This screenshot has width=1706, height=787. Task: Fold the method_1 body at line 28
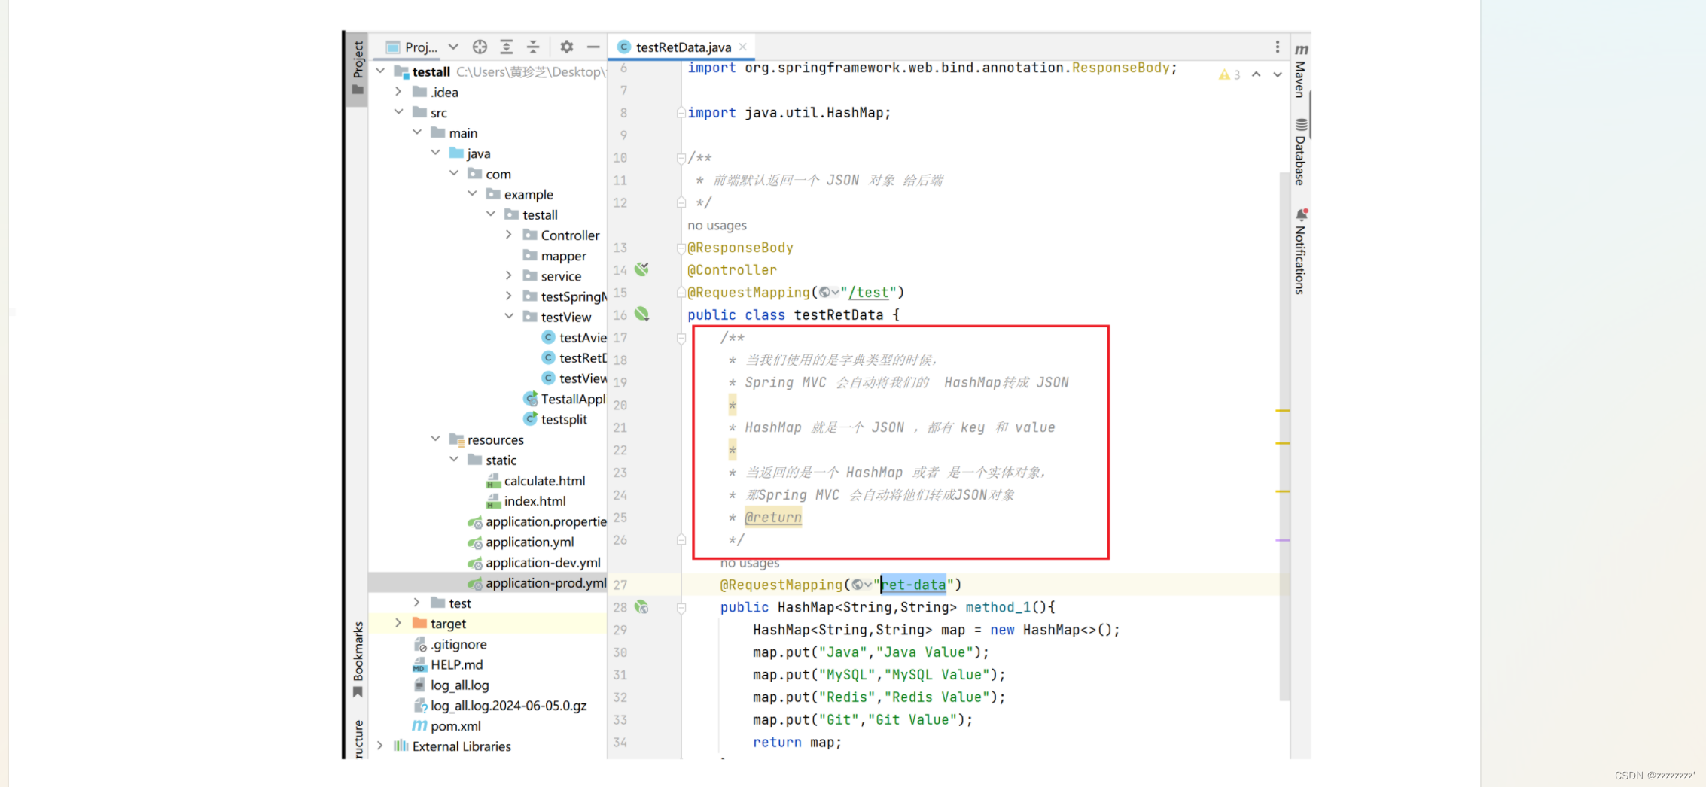point(681,608)
